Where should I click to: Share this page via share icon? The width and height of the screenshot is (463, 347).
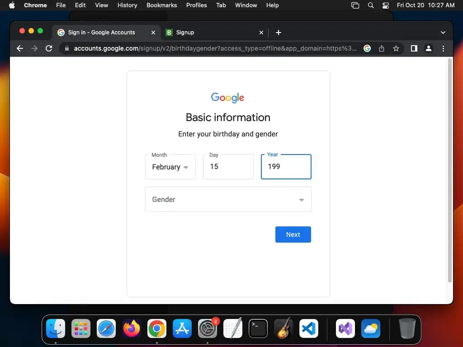point(382,48)
